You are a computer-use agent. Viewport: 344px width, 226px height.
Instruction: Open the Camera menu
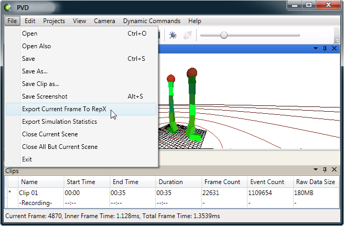click(x=104, y=21)
